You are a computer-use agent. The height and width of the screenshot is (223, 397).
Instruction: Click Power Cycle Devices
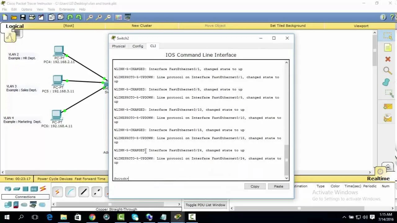pyautogui.click(x=55, y=179)
